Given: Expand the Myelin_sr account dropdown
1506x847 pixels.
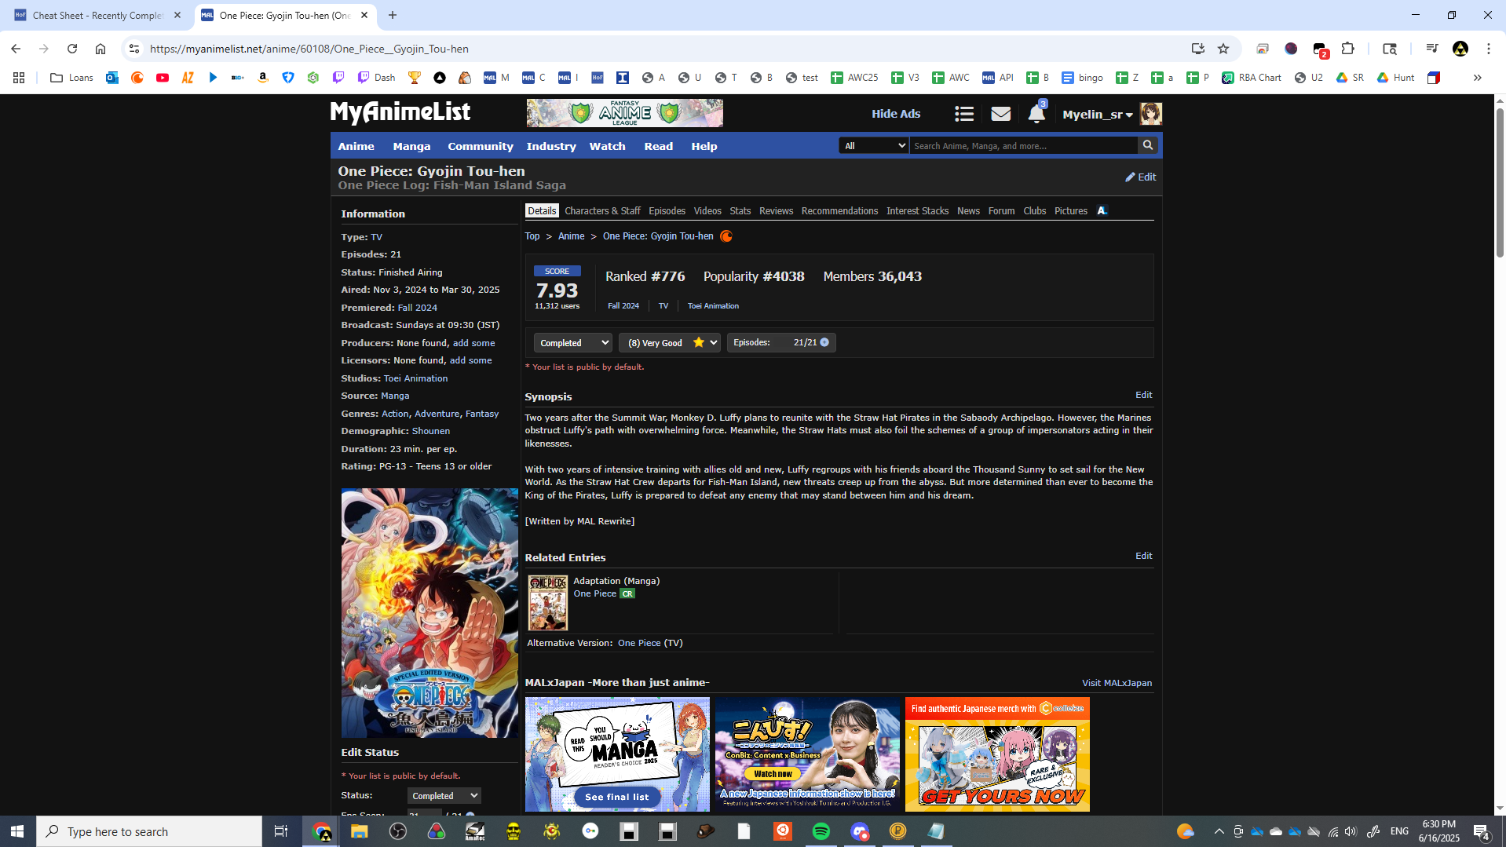Looking at the screenshot, I should pyautogui.click(x=1098, y=115).
